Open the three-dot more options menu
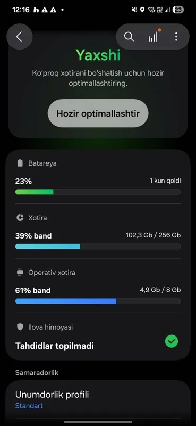 click(x=176, y=36)
